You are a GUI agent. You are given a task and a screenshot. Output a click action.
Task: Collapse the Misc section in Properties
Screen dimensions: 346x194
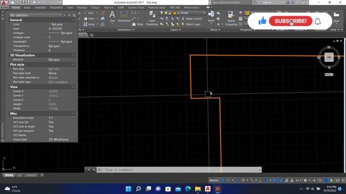tap(73, 114)
